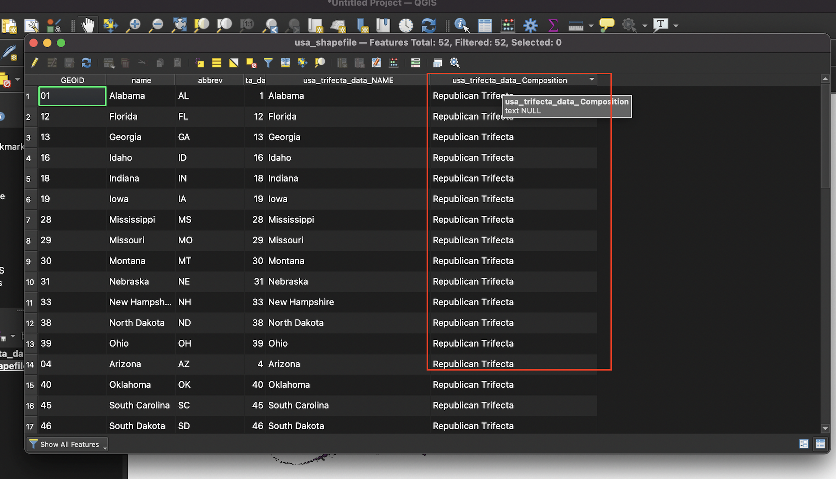Screen dimensions: 836x479
Task: Refresh the attribute table data
Action: (87, 63)
